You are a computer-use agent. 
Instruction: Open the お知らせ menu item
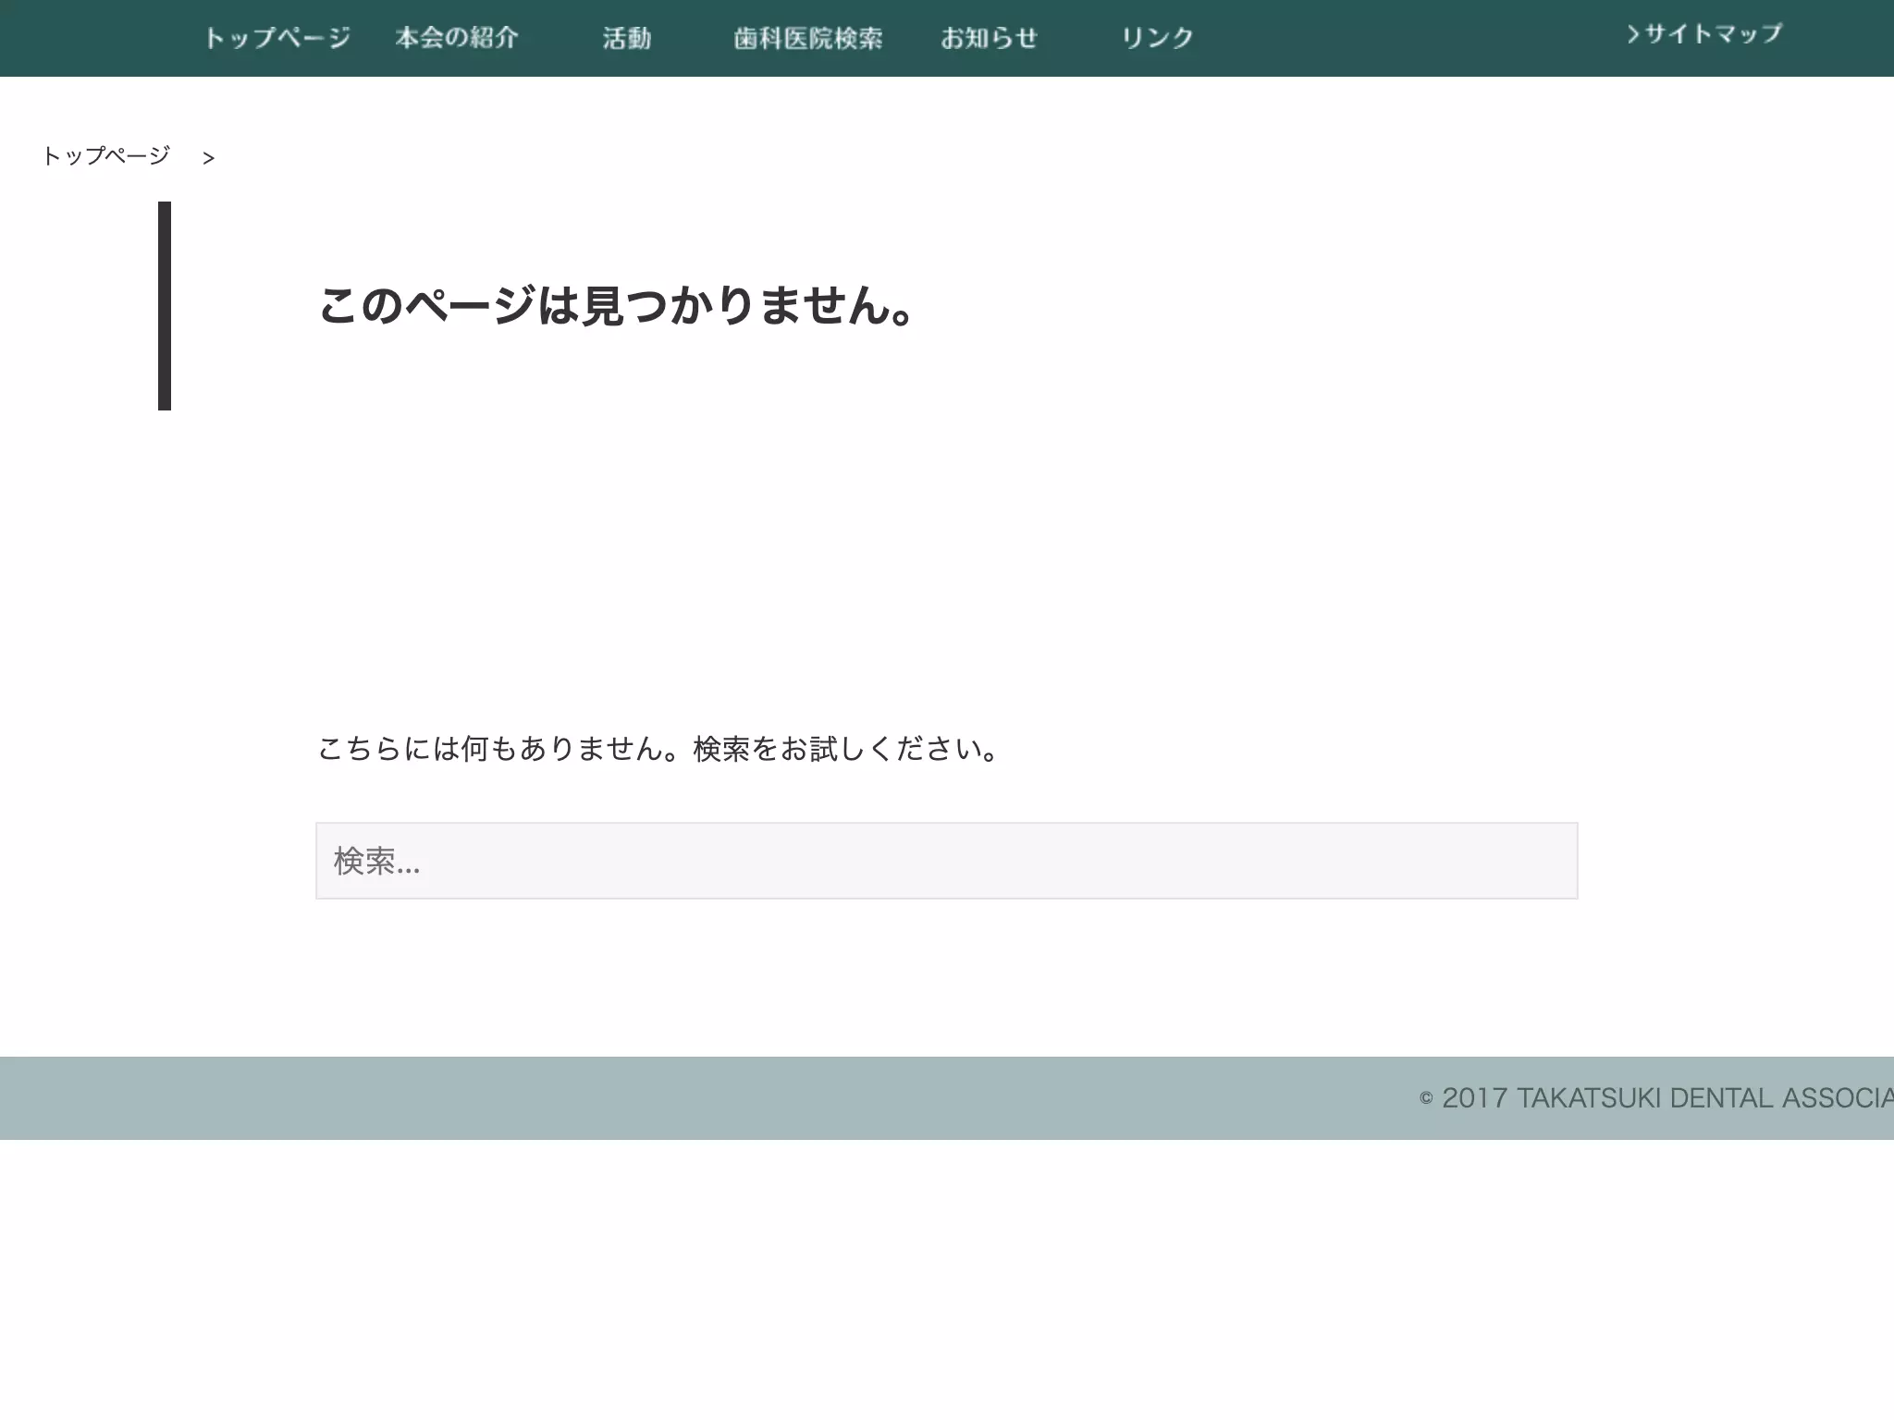(989, 38)
